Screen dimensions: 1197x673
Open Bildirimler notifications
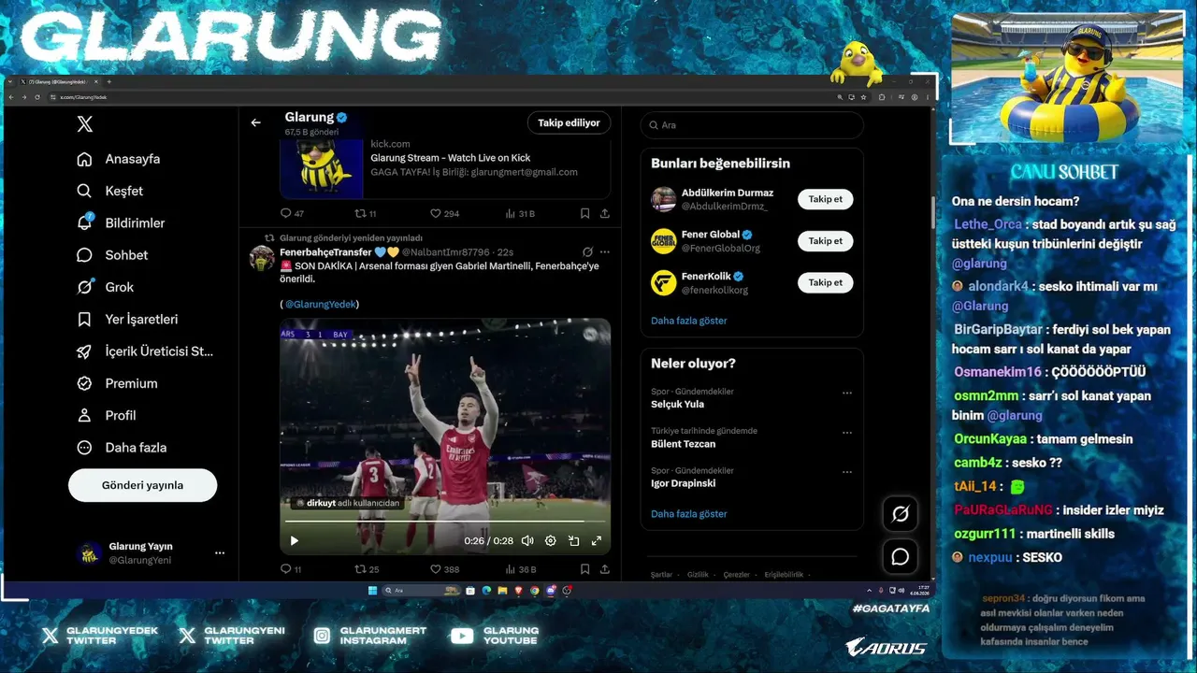[x=121, y=222]
